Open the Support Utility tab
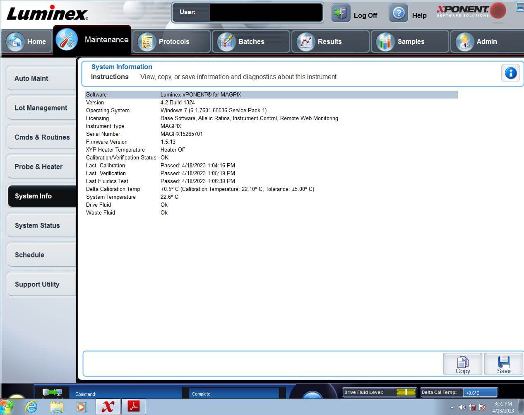 pos(41,284)
